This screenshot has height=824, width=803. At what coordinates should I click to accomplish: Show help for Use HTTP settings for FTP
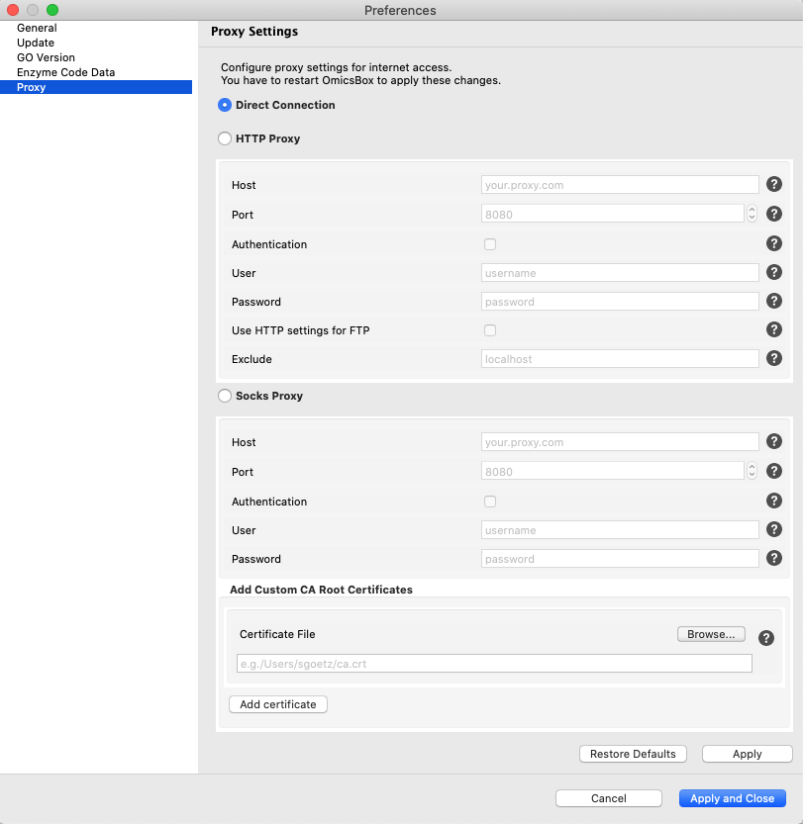pos(774,329)
